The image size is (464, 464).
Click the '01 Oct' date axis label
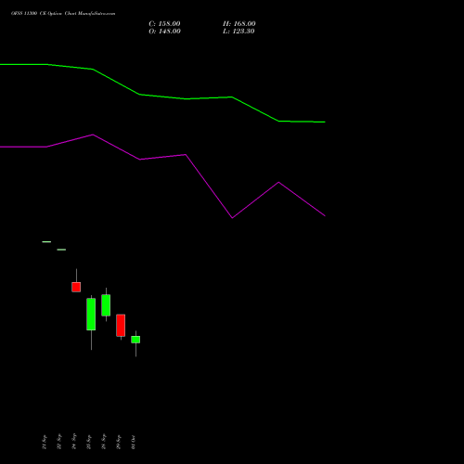tap(134, 442)
